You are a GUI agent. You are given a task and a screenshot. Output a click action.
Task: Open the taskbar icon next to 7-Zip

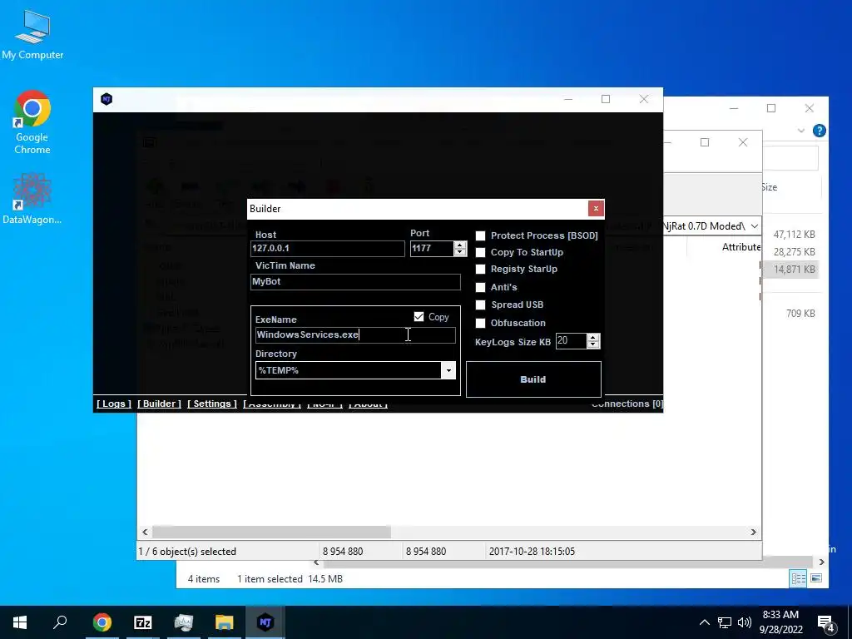(184, 622)
